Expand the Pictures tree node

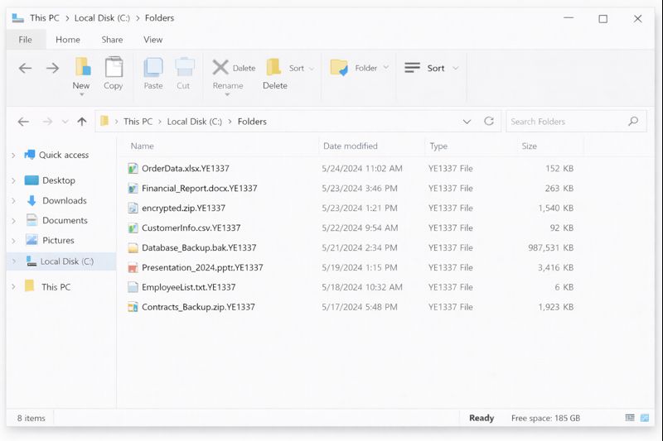pyautogui.click(x=13, y=241)
